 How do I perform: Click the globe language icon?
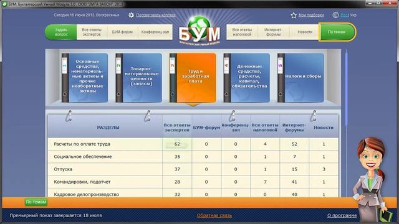tap(335, 15)
